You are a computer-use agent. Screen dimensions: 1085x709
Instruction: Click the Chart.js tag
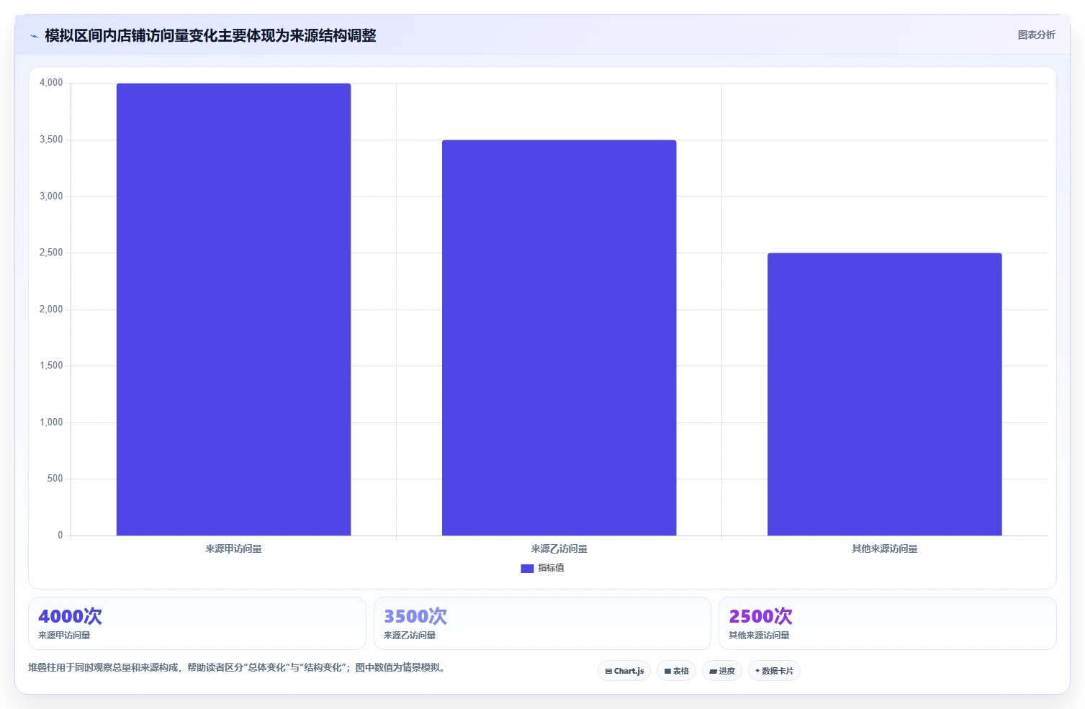click(x=624, y=671)
